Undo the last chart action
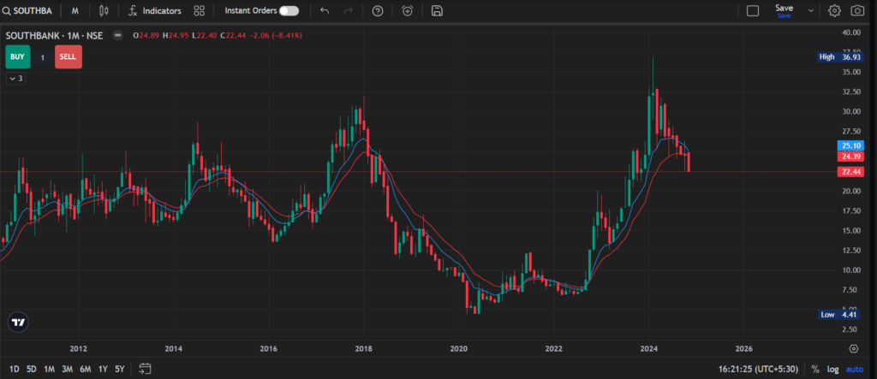This screenshot has width=877, height=379. click(325, 10)
